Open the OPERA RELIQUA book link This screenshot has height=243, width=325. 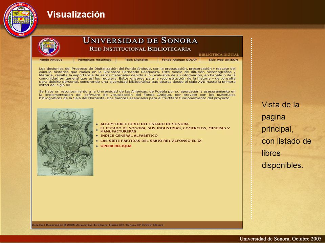click(116, 146)
